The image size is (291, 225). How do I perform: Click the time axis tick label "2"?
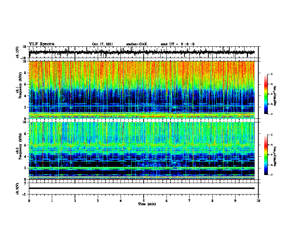point(75,201)
